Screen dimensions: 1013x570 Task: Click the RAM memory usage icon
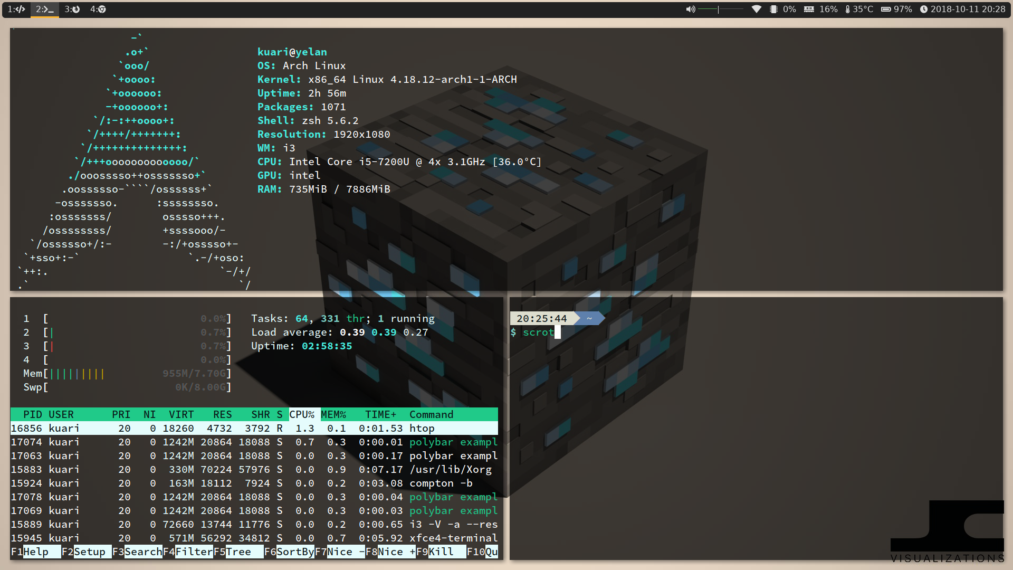click(809, 9)
